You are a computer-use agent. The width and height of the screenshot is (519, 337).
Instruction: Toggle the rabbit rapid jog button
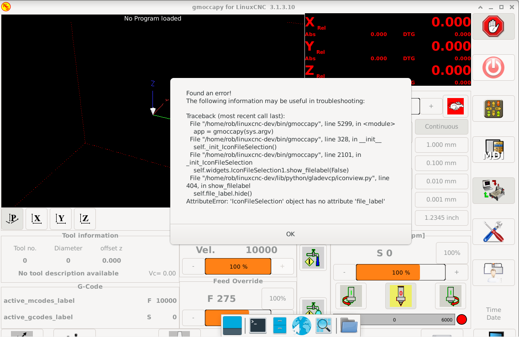[456, 107]
